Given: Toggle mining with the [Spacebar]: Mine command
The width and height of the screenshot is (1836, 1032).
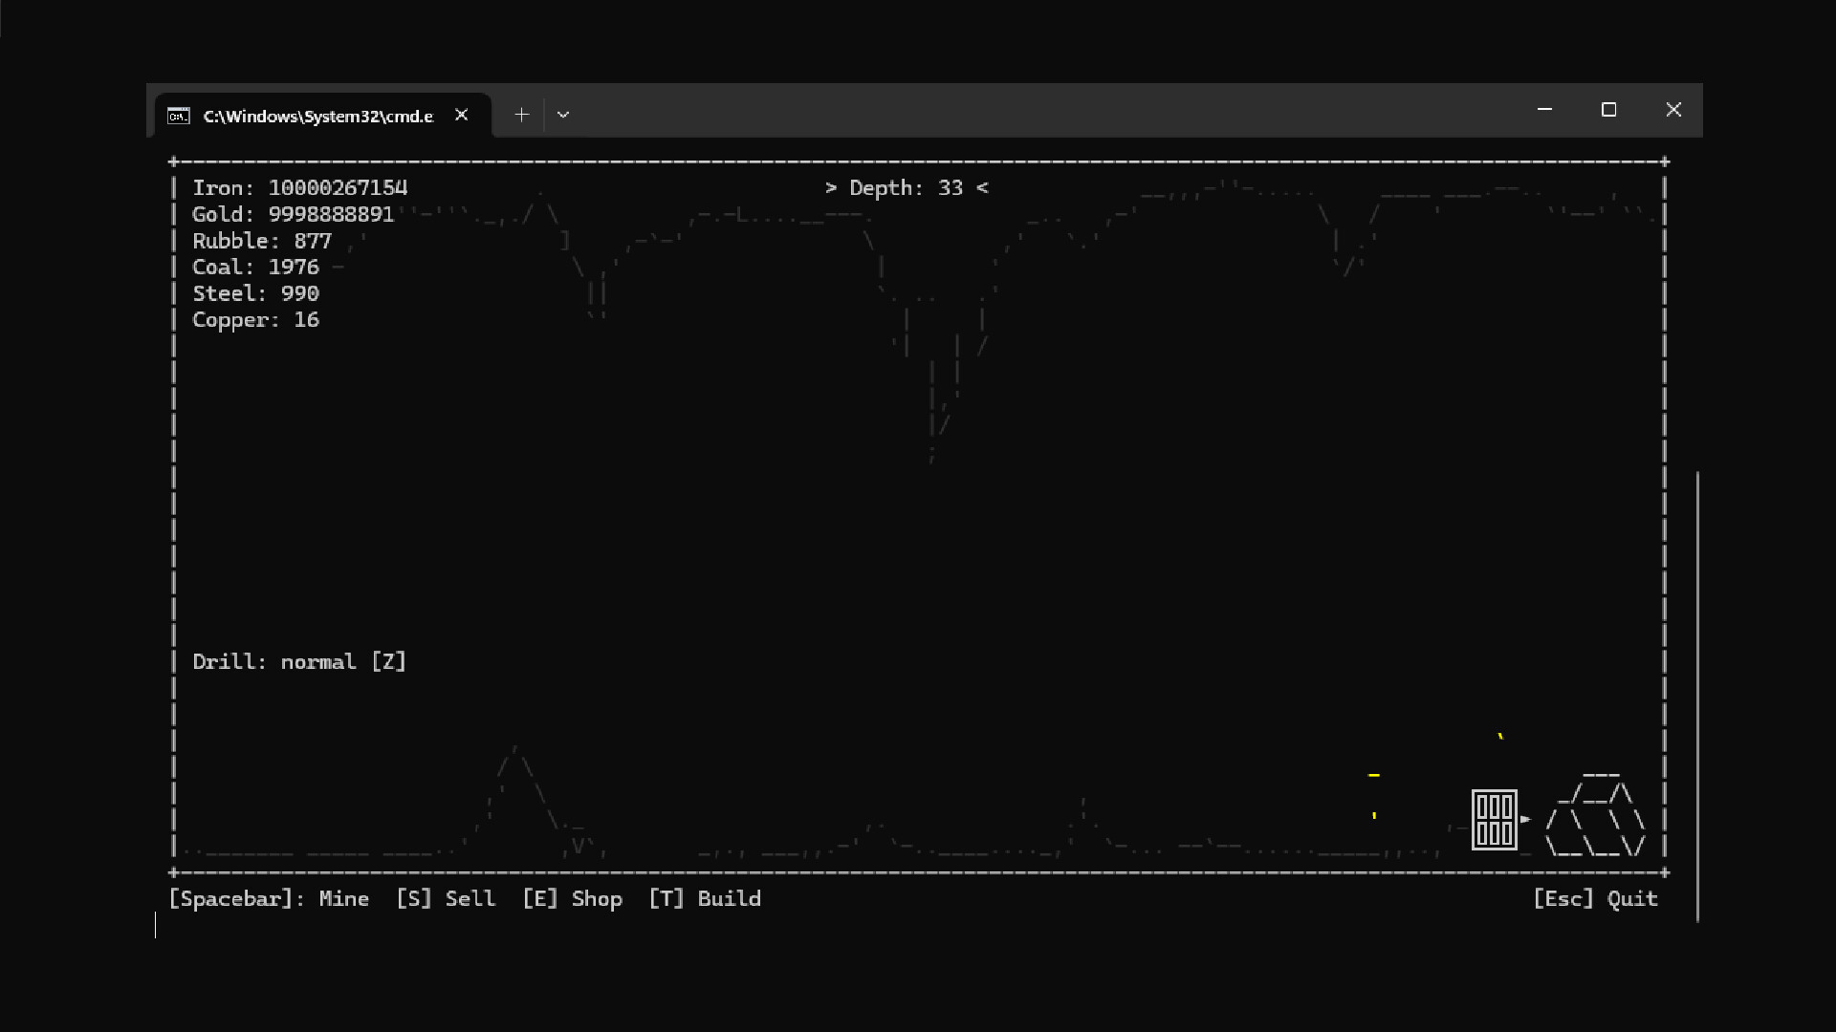Looking at the screenshot, I should click(269, 898).
